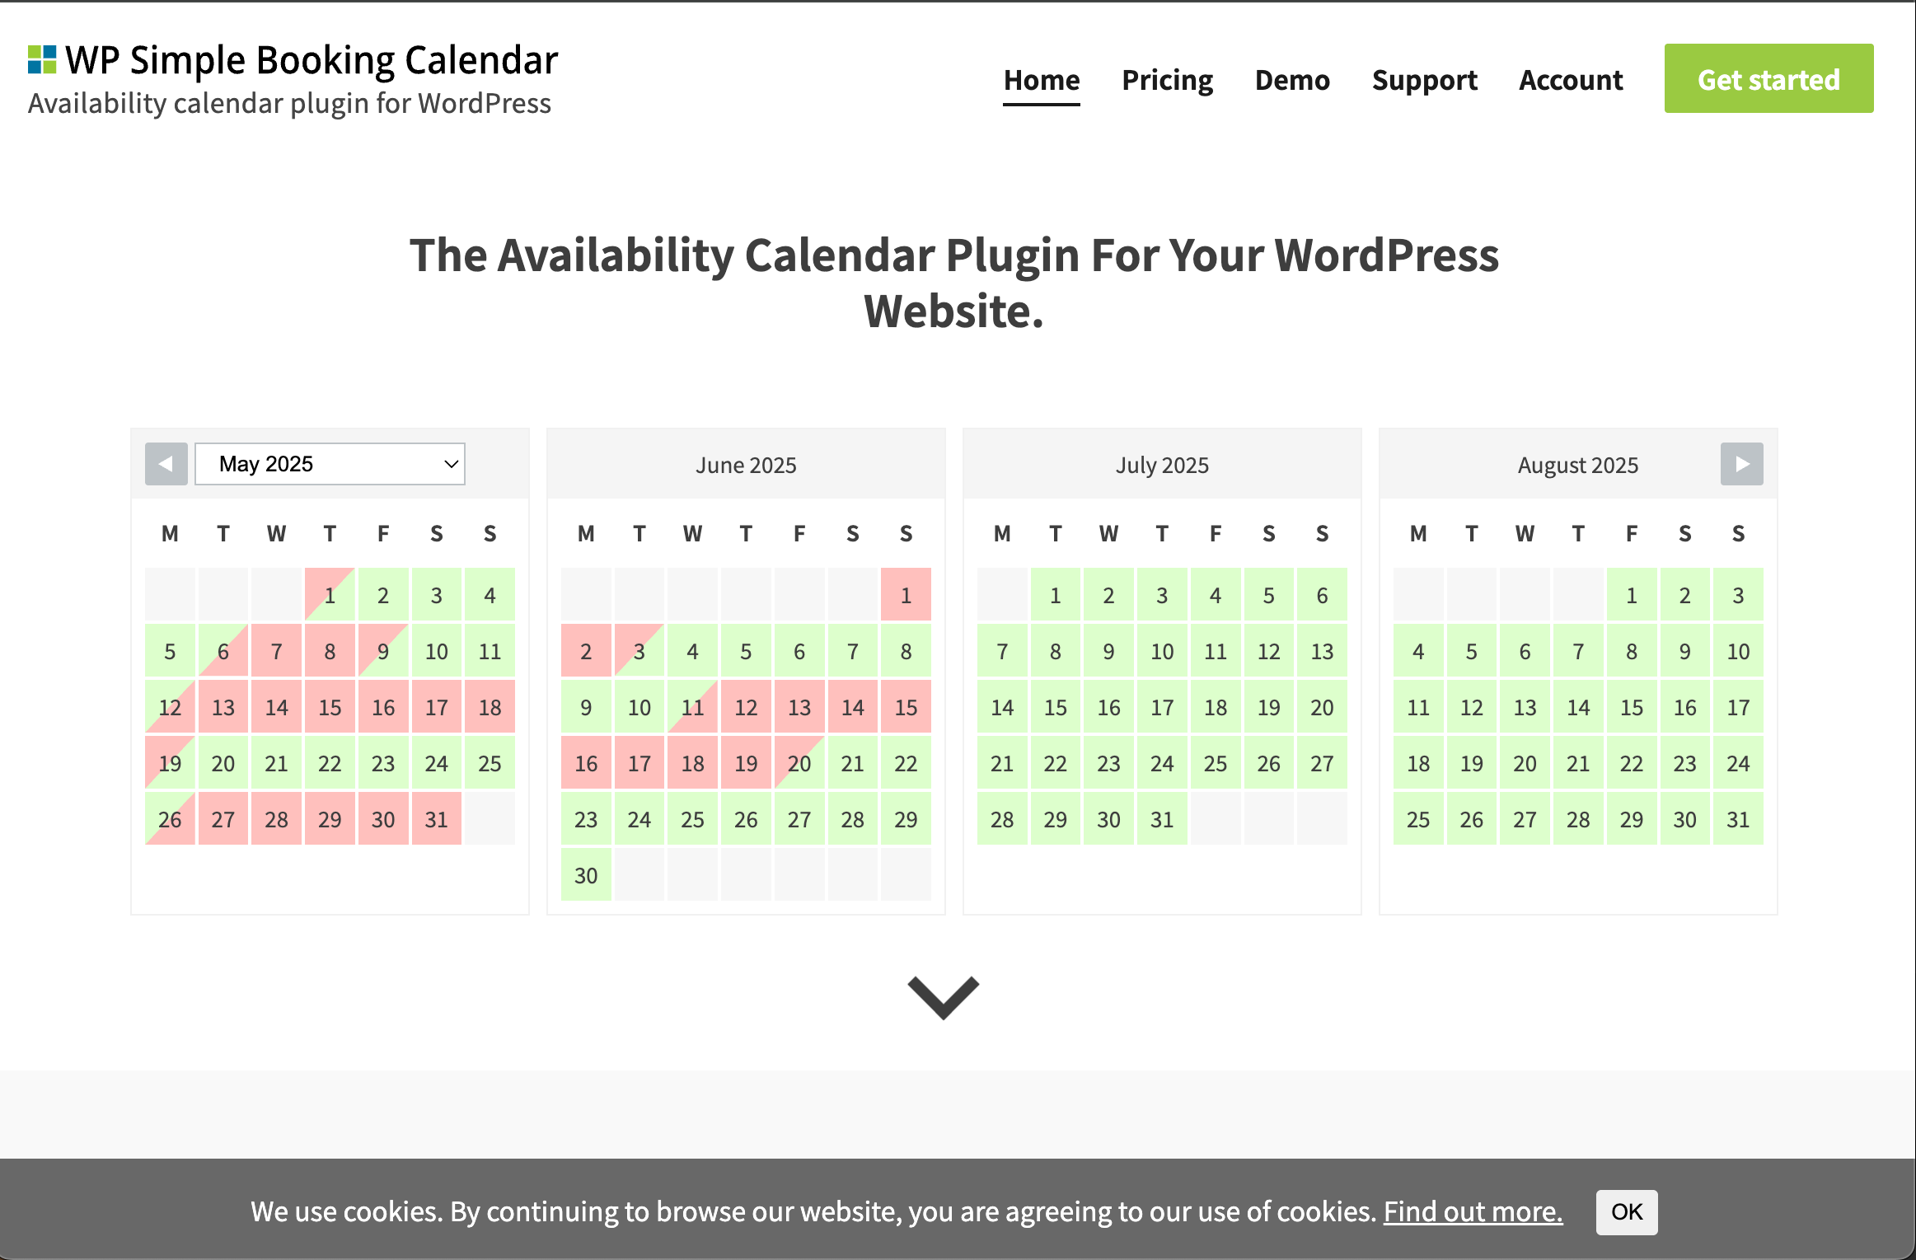Image resolution: width=1916 pixels, height=1260 pixels.
Task: Click the next month arrow icon
Action: [x=1741, y=464]
